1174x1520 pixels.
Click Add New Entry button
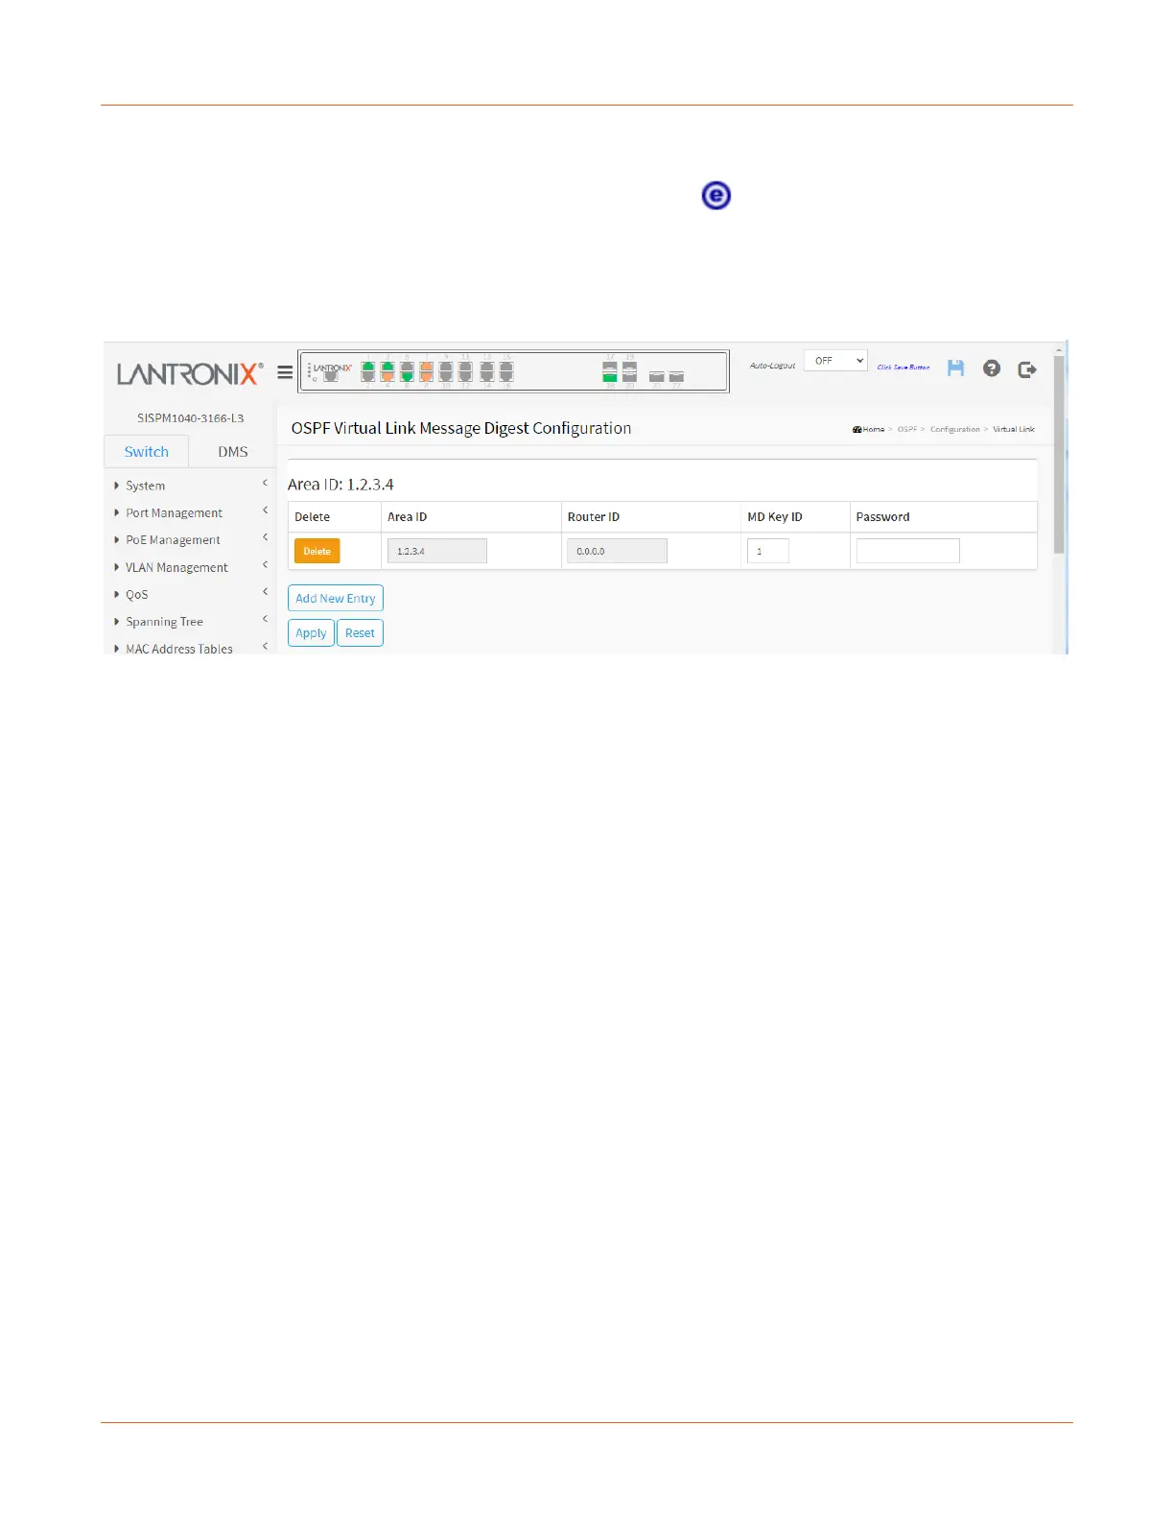(x=336, y=599)
